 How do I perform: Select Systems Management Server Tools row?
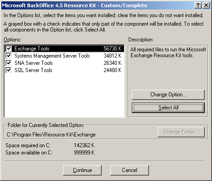point(64,56)
